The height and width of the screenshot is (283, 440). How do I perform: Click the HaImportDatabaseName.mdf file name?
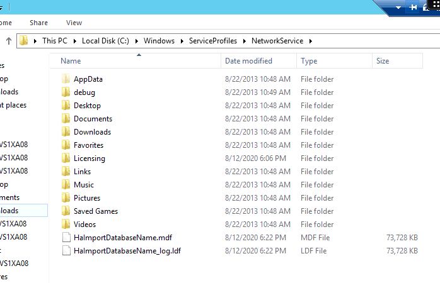click(x=123, y=237)
